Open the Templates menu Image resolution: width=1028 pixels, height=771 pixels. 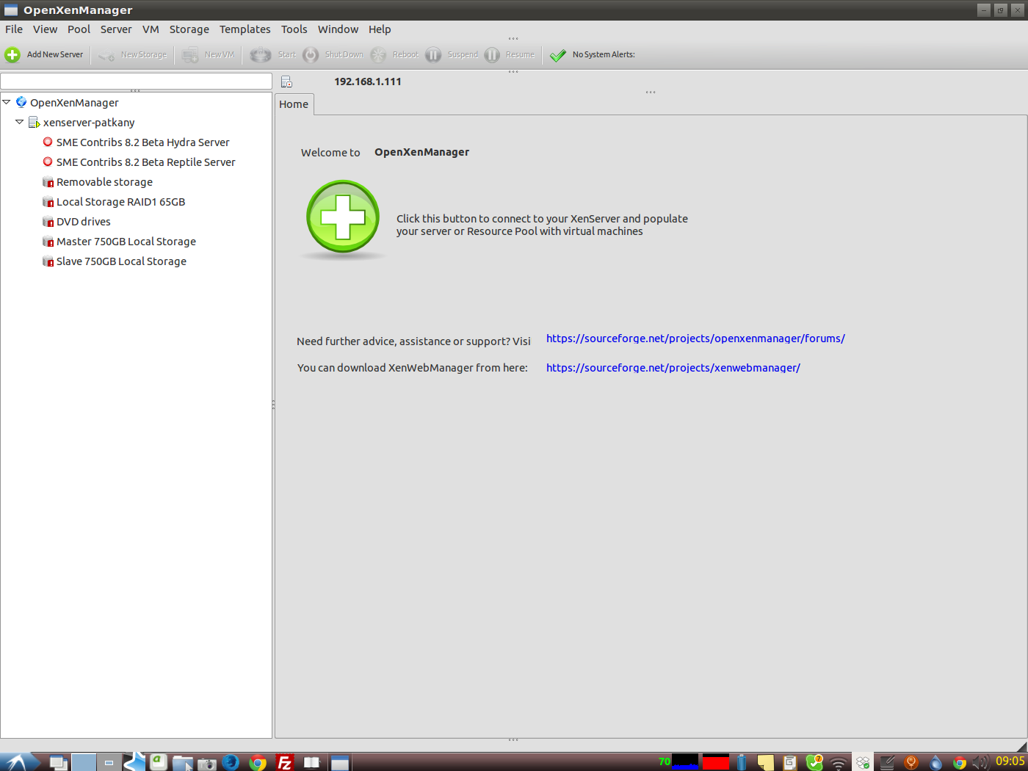click(245, 29)
